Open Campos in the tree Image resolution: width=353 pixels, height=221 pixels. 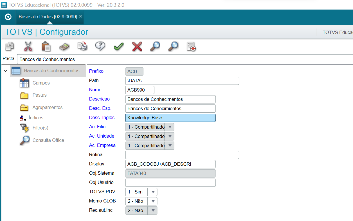pos(41,83)
